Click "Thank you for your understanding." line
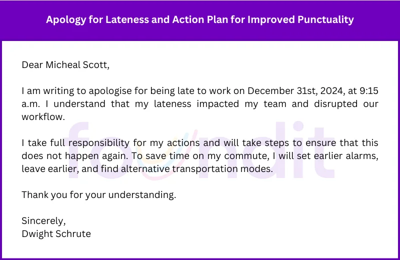 point(99,195)
